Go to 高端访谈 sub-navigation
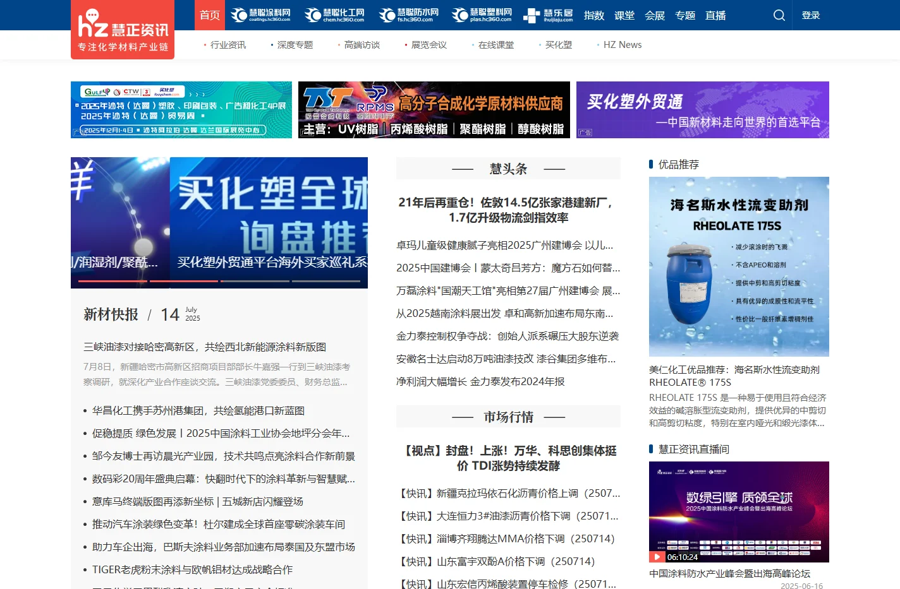 (x=362, y=45)
